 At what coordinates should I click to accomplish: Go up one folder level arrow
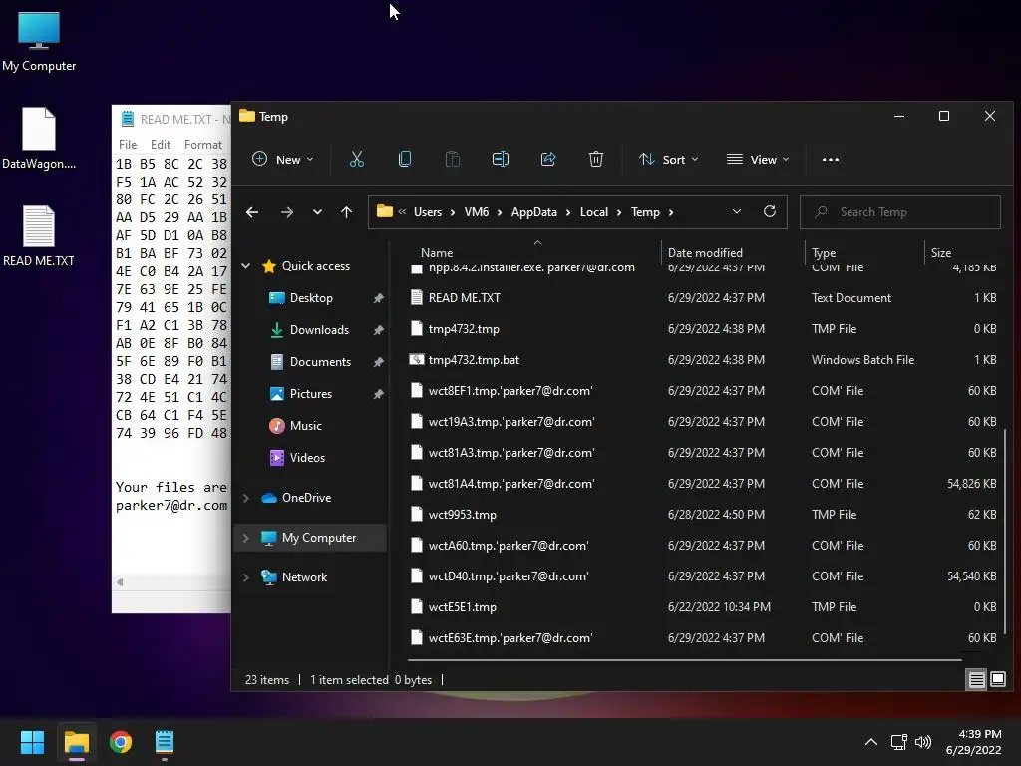(346, 212)
